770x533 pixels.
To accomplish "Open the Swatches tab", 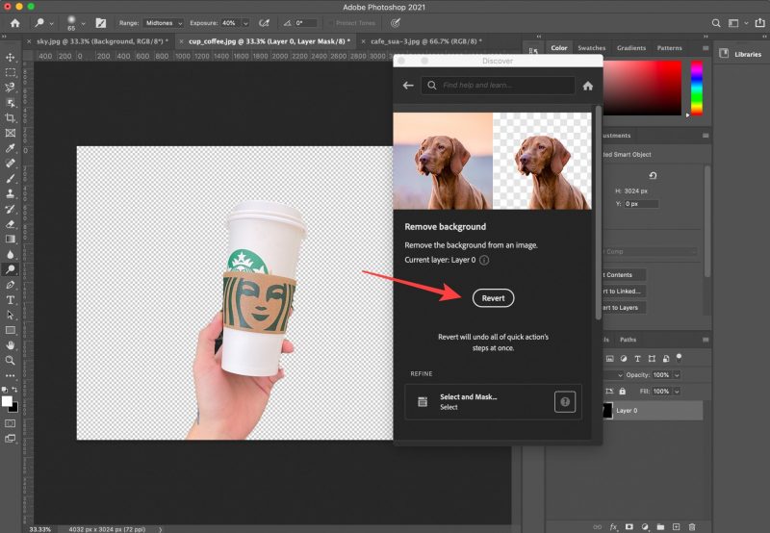I will [x=592, y=48].
